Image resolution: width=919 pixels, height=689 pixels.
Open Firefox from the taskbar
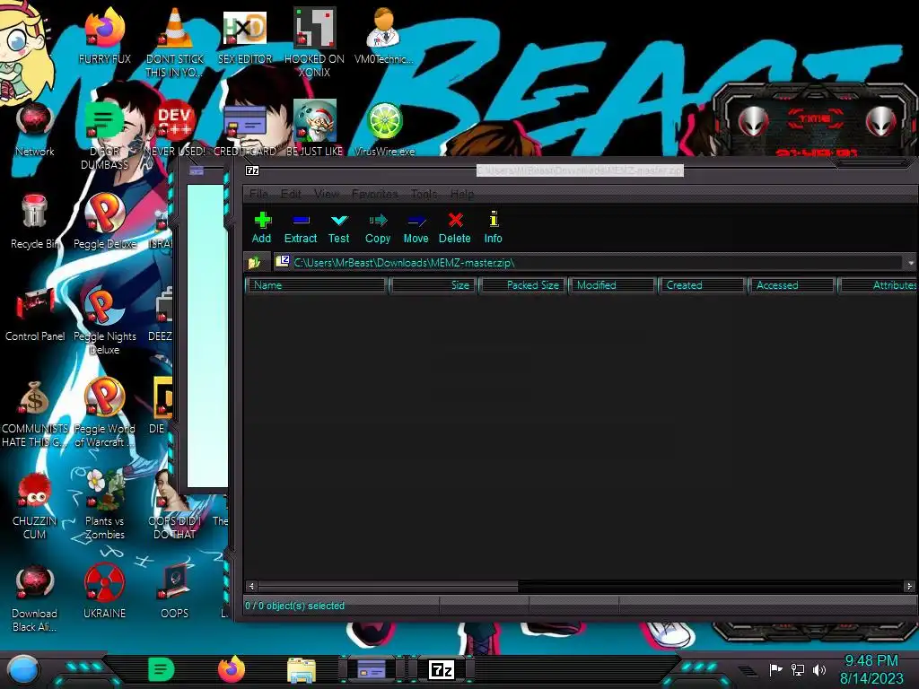[232, 669]
